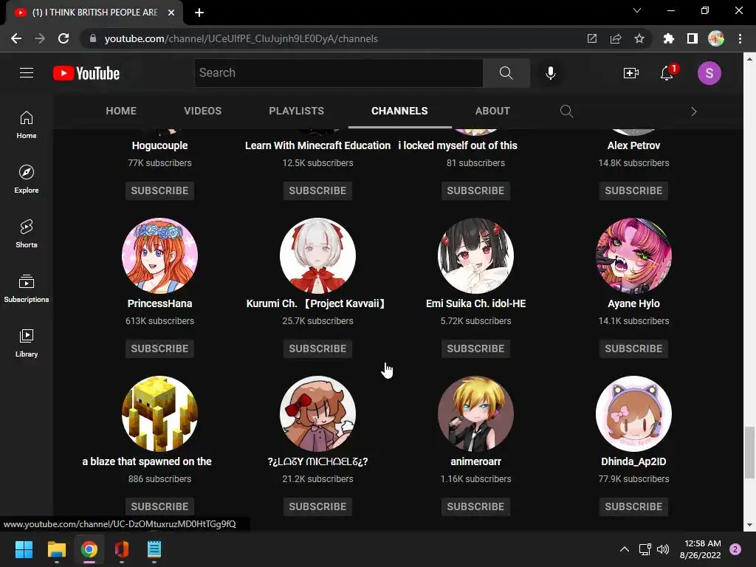
Task: Toggle Chrome side panel icon
Action: coord(692,38)
